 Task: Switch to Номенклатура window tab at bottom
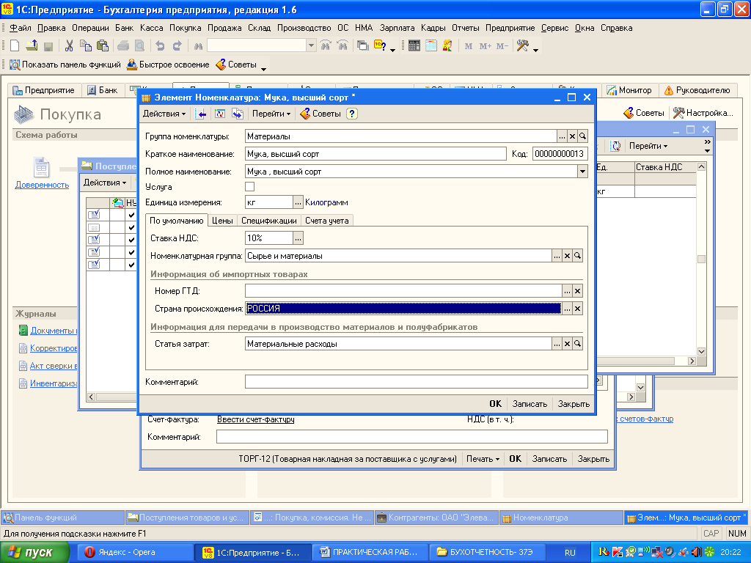[560, 518]
